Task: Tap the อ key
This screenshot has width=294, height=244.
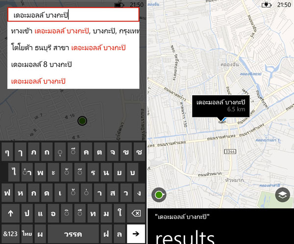Action: pyautogui.click(x=53, y=213)
